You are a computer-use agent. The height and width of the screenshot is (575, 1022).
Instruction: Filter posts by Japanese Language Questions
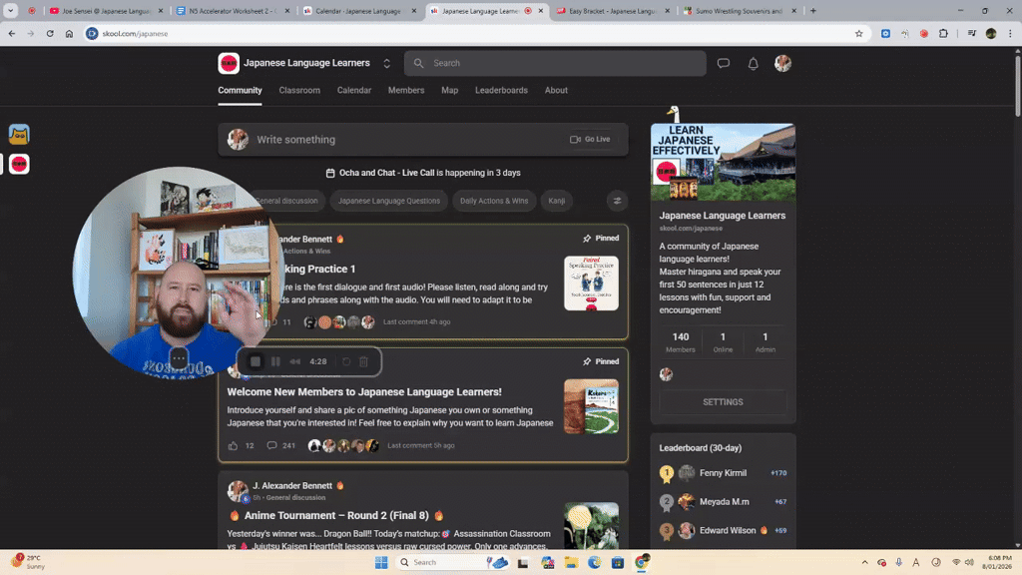tap(389, 201)
